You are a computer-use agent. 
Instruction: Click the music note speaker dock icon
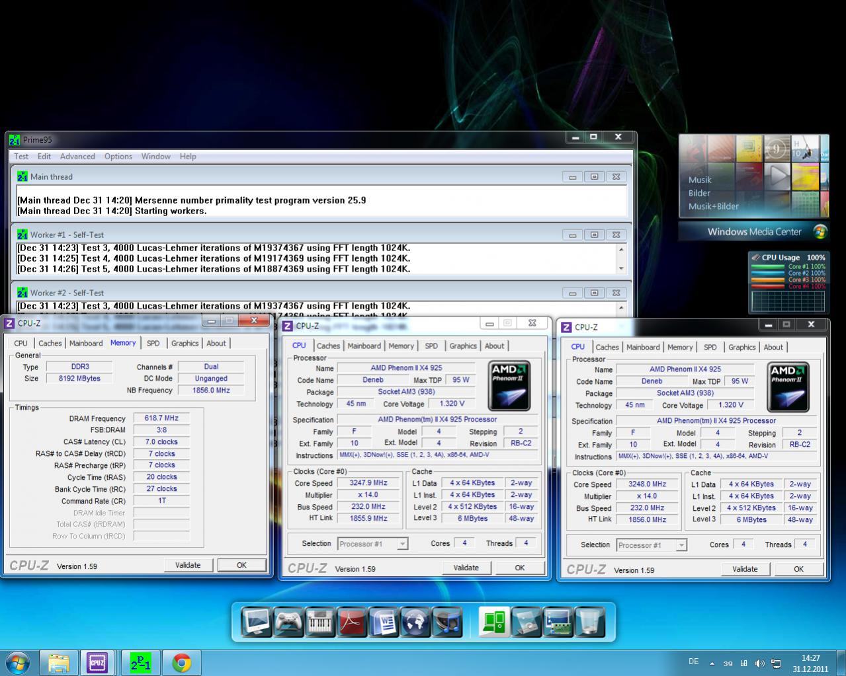[447, 622]
